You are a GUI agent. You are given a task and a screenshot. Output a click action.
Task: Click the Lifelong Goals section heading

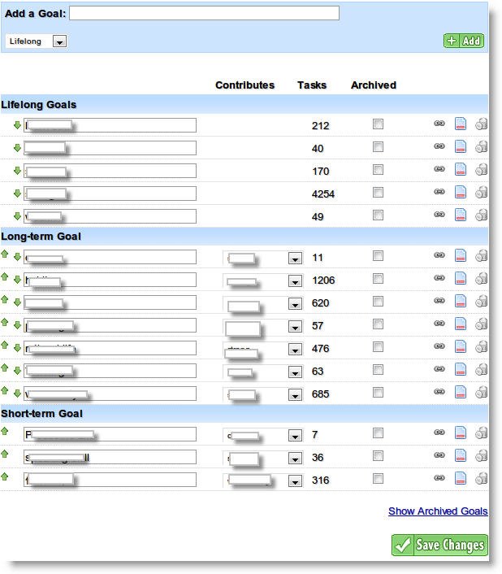(x=38, y=105)
